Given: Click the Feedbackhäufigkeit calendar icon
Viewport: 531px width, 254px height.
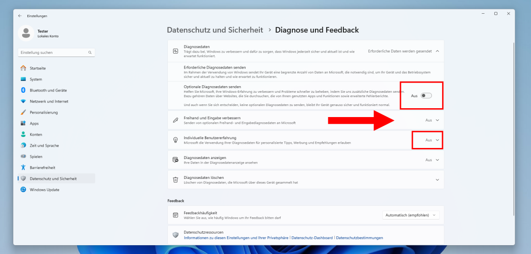Looking at the screenshot, I should point(175,215).
